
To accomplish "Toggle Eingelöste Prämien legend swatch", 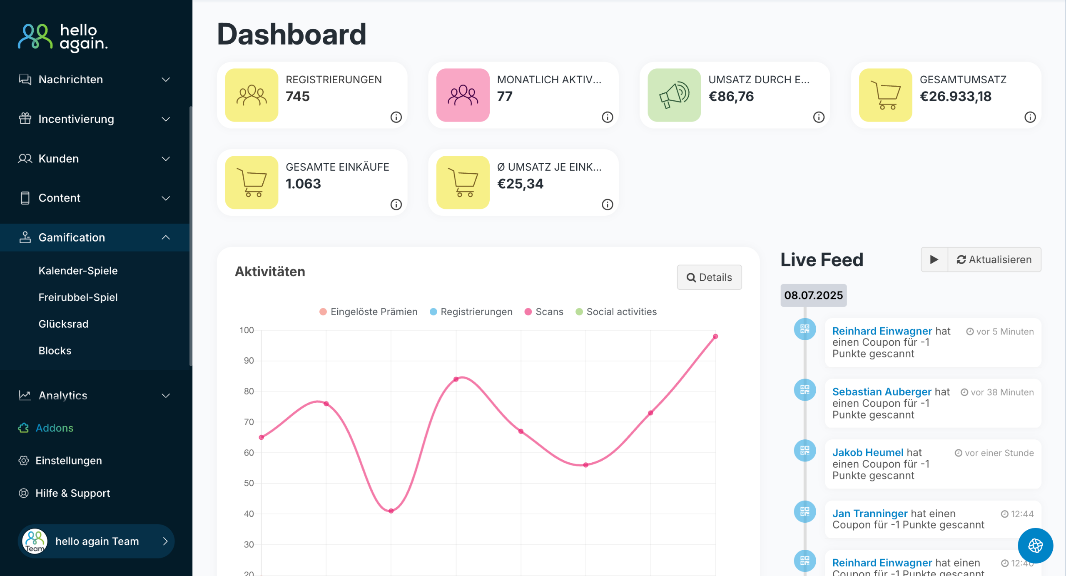I will (323, 312).
